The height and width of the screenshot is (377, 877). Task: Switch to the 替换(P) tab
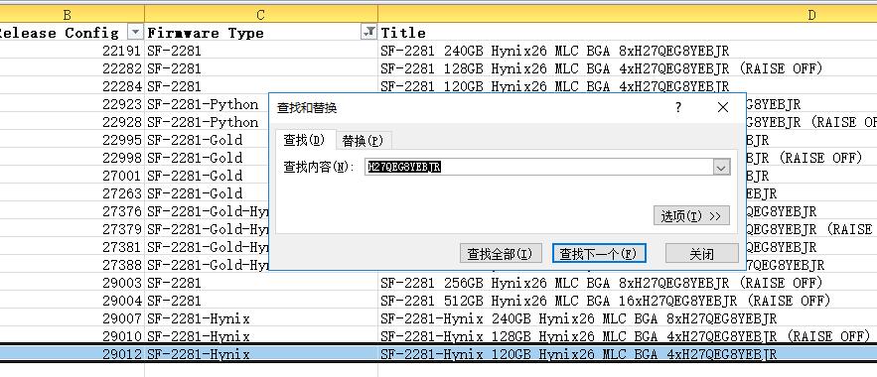pyautogui.click(x=363, y=141)
